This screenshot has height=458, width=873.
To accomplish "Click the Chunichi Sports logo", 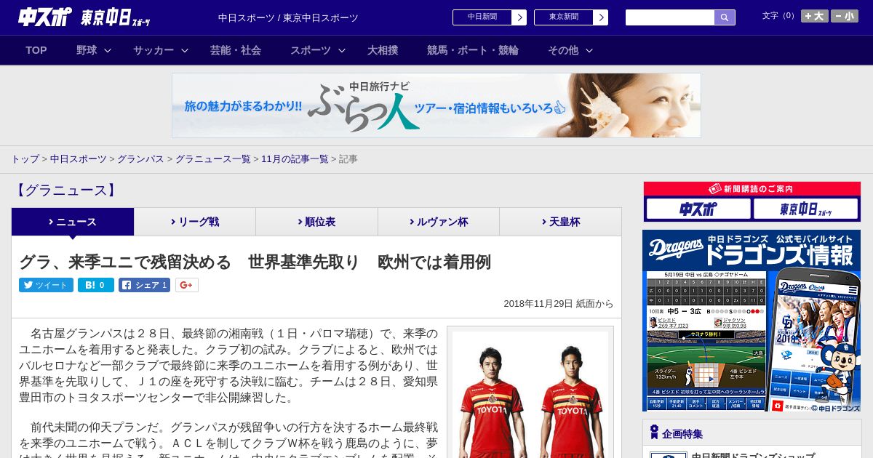I will click(x=44, y=17).
